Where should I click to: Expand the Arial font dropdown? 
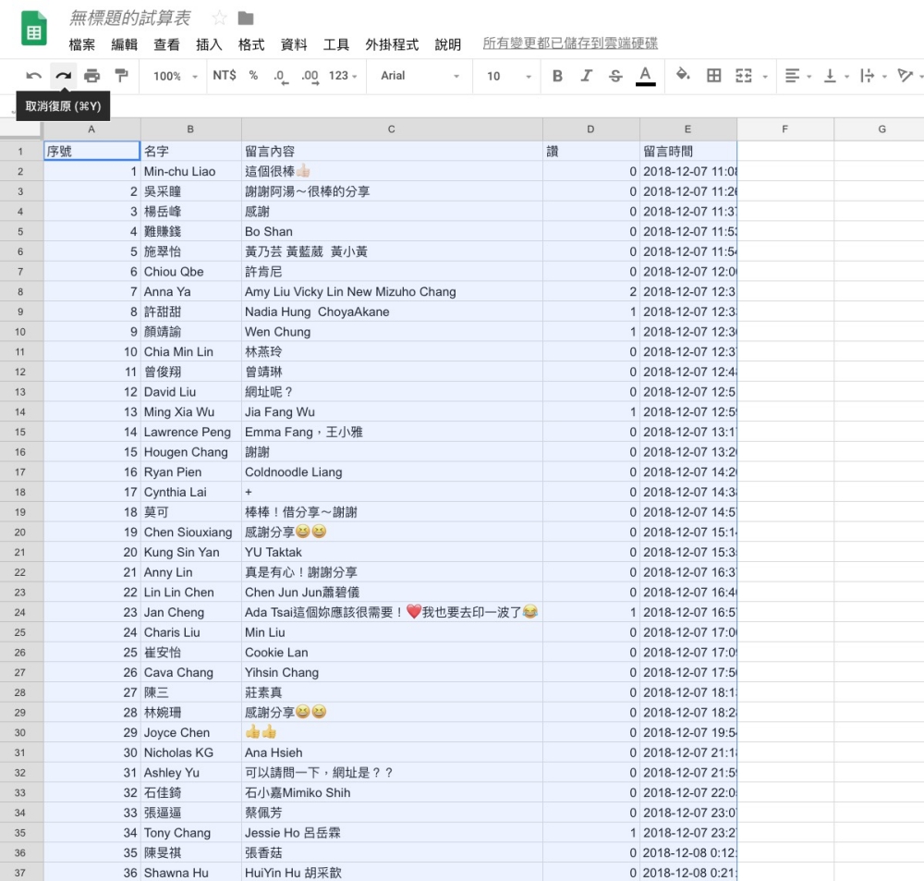[419, 76]
